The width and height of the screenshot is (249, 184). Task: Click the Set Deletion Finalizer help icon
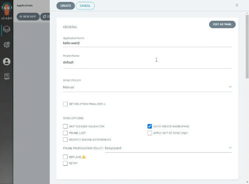point(105,104)
